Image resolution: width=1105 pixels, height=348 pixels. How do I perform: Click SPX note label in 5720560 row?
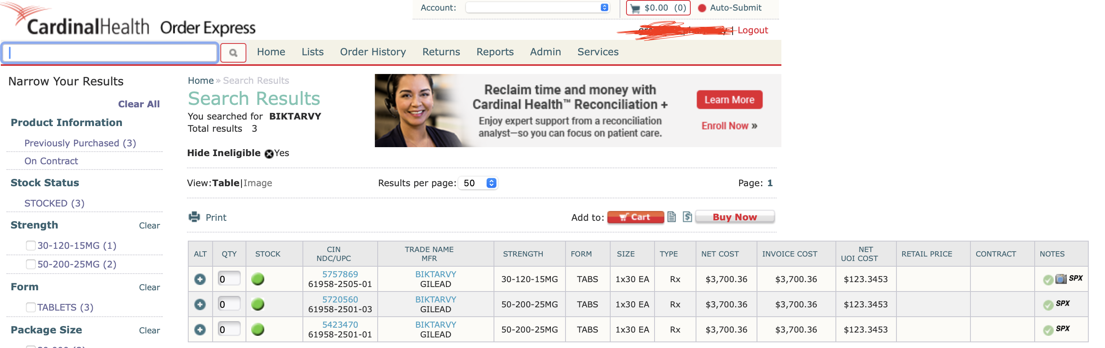(1063, 303)
